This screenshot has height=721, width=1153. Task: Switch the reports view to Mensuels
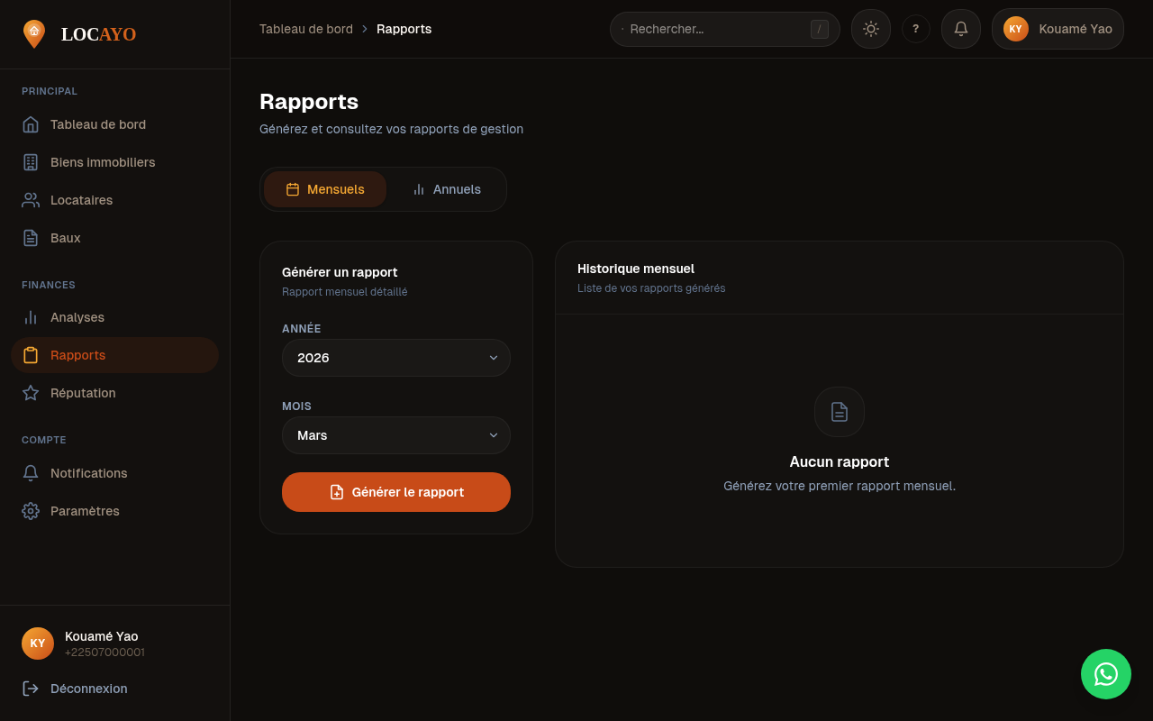[325, 188]
